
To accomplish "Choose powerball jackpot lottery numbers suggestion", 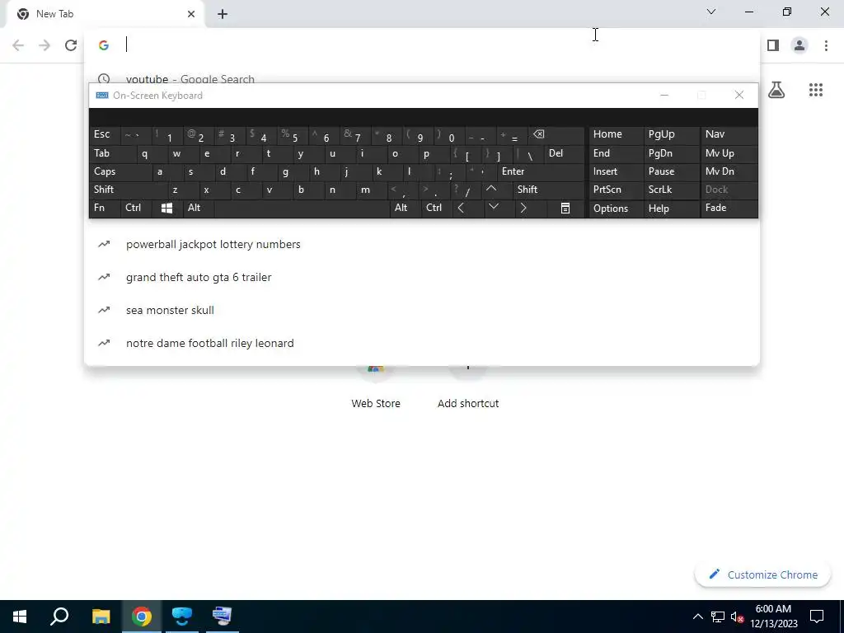I will [x=421, y=244].
